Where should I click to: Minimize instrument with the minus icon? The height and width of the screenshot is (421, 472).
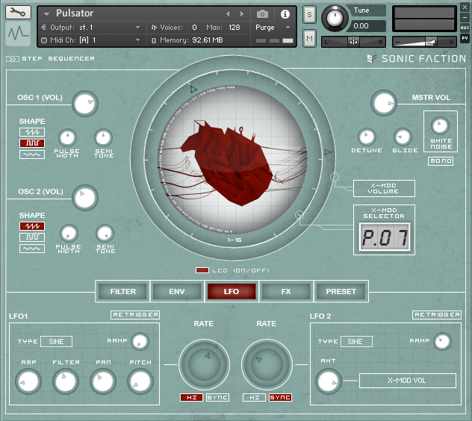pos(465,17)
